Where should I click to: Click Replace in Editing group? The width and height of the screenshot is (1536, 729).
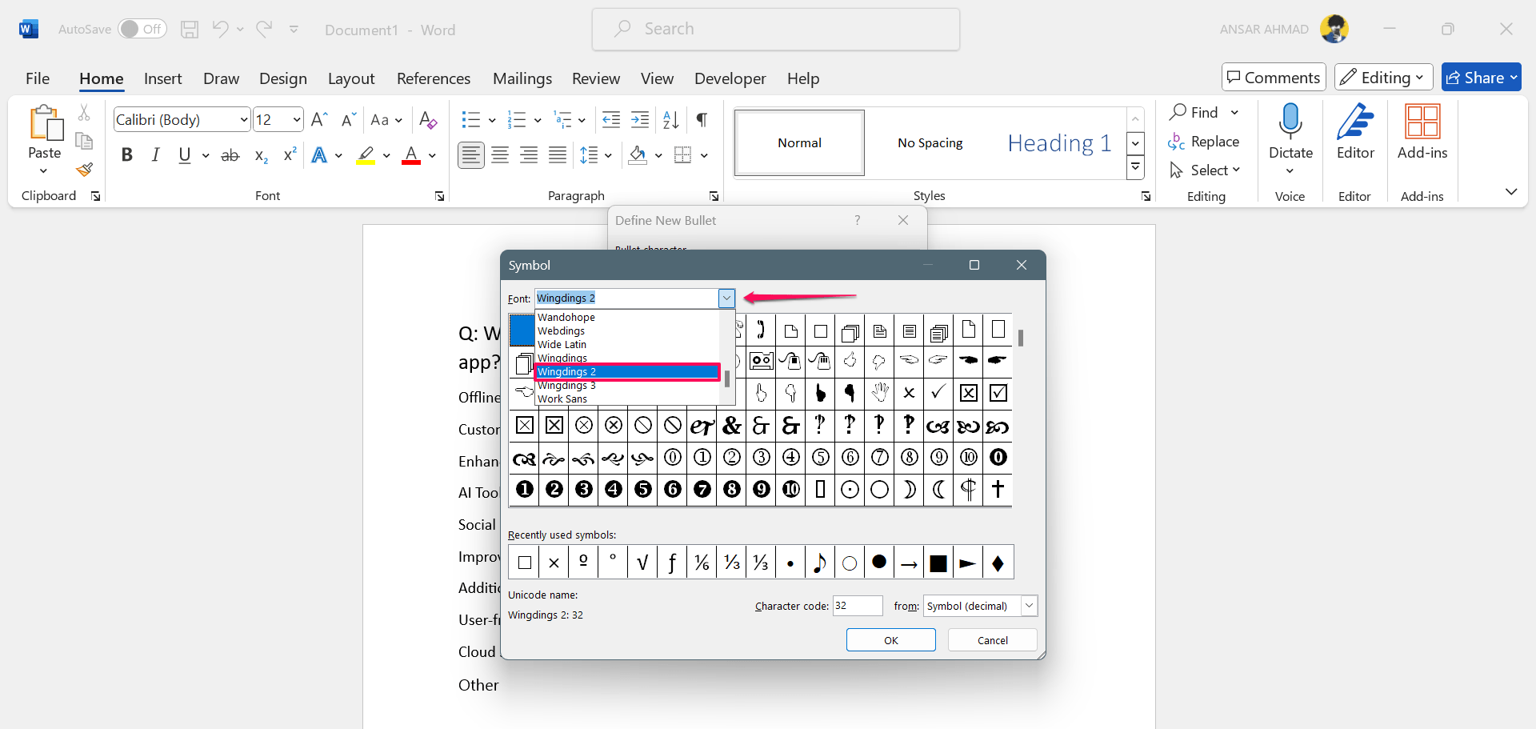[1204, 142]
